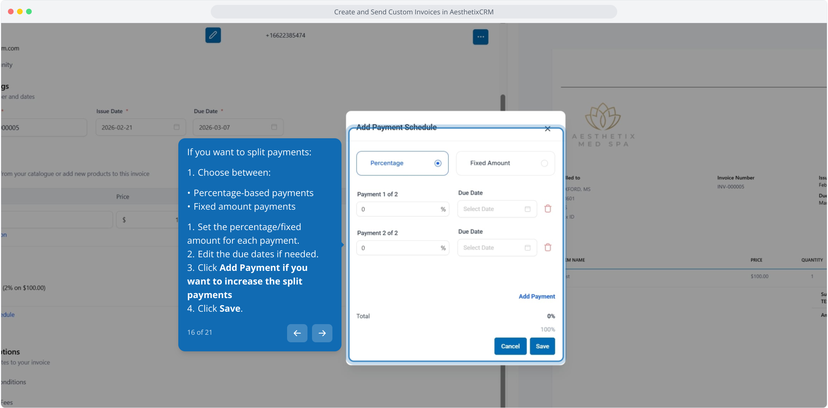Click Payment 1 percentage input field

399,209
